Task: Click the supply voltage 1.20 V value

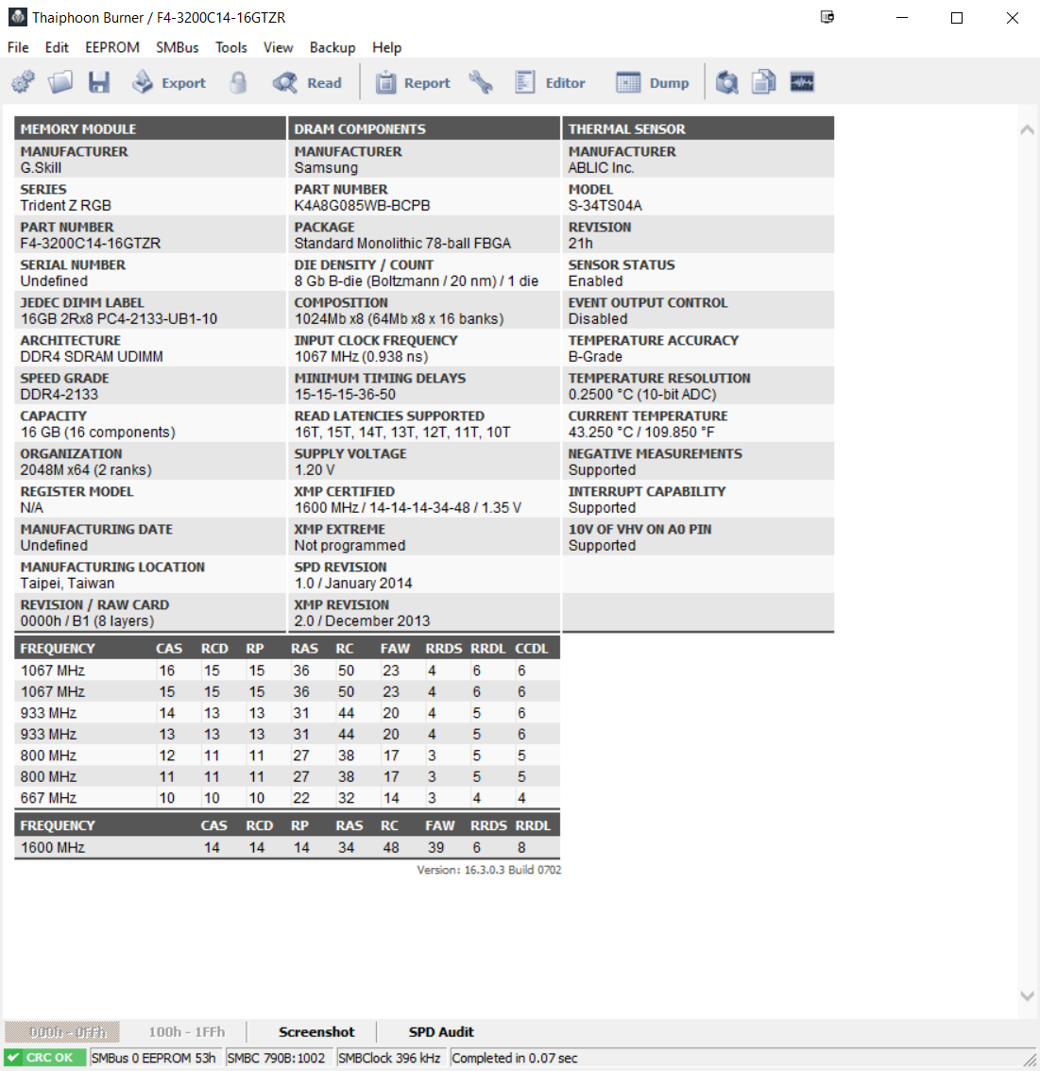Action: click(x=315, y=470)
